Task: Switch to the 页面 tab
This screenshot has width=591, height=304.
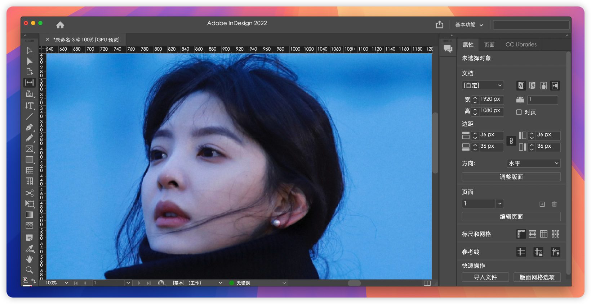Action: (489, 45)
